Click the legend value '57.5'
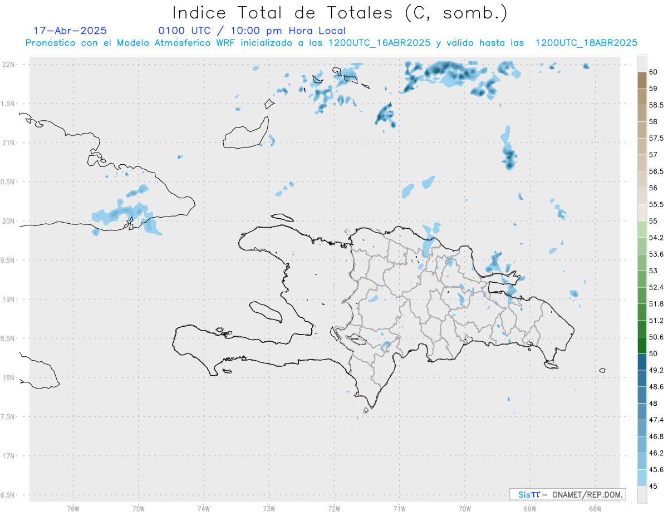The image size is (668, 516). pos(656,138)
